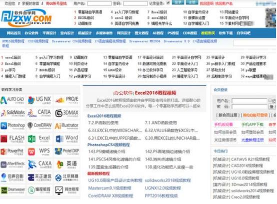Click 新会员注册 in the sidebar login box
This screenshot has height=204, width=277.
[228, 115]
